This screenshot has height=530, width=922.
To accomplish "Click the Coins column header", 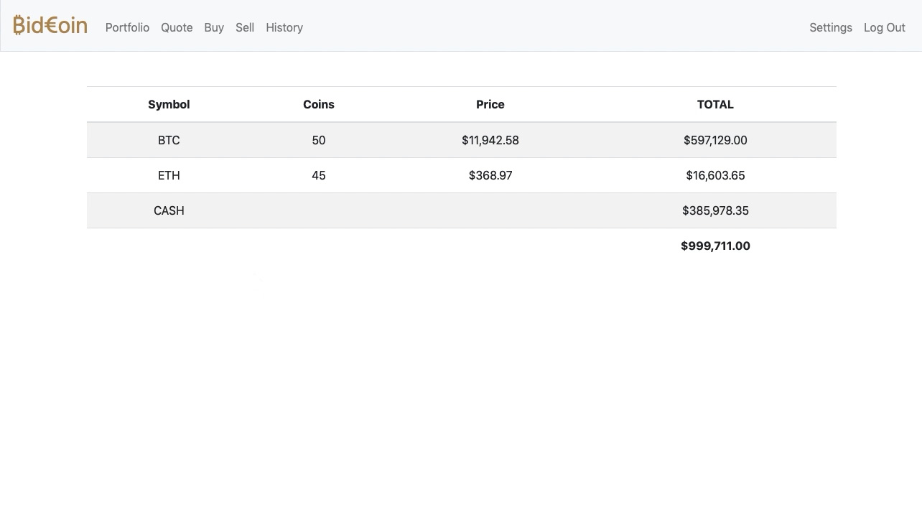I will (319, 104).
